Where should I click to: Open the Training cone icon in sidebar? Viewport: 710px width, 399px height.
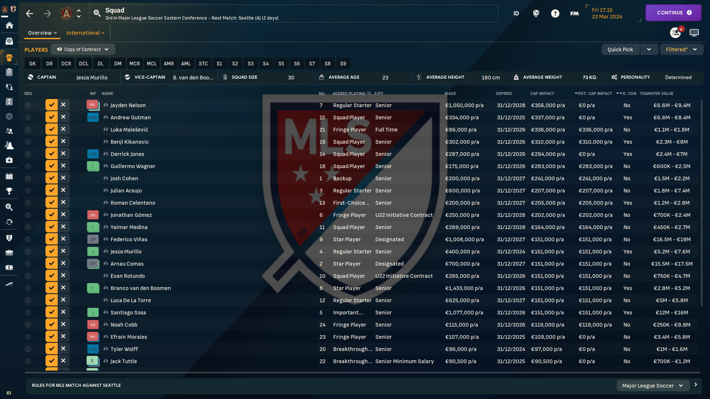pos(9,146)
